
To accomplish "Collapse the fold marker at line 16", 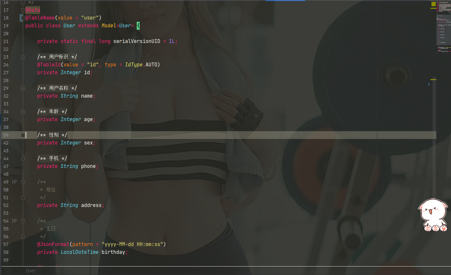I will point(23,2).
